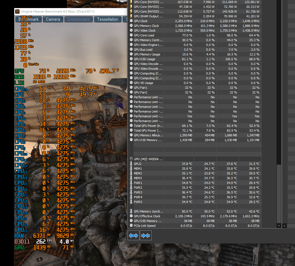Click the vertical scrollbar thumb in sensor list
This screenshot has width=295, height=266.
[x=279, y=194]
